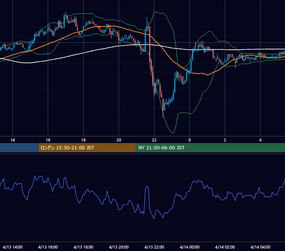Click the 4/14 04:00 label on the indicator axis
This screenshot has height=251, width=285.
click(x=260, y=247)
